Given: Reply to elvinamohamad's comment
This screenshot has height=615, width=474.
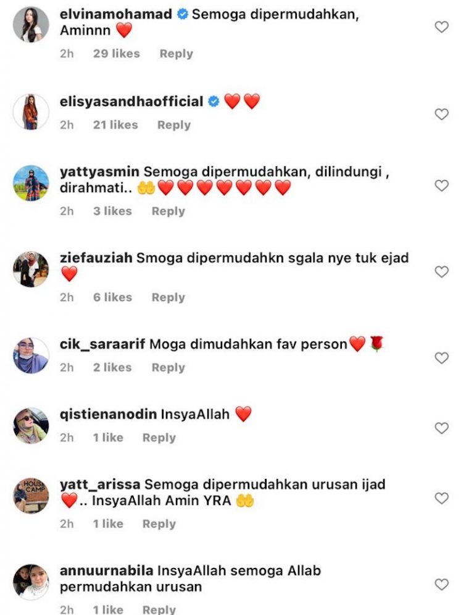Looking at the screenshot, I should [177, 54].
